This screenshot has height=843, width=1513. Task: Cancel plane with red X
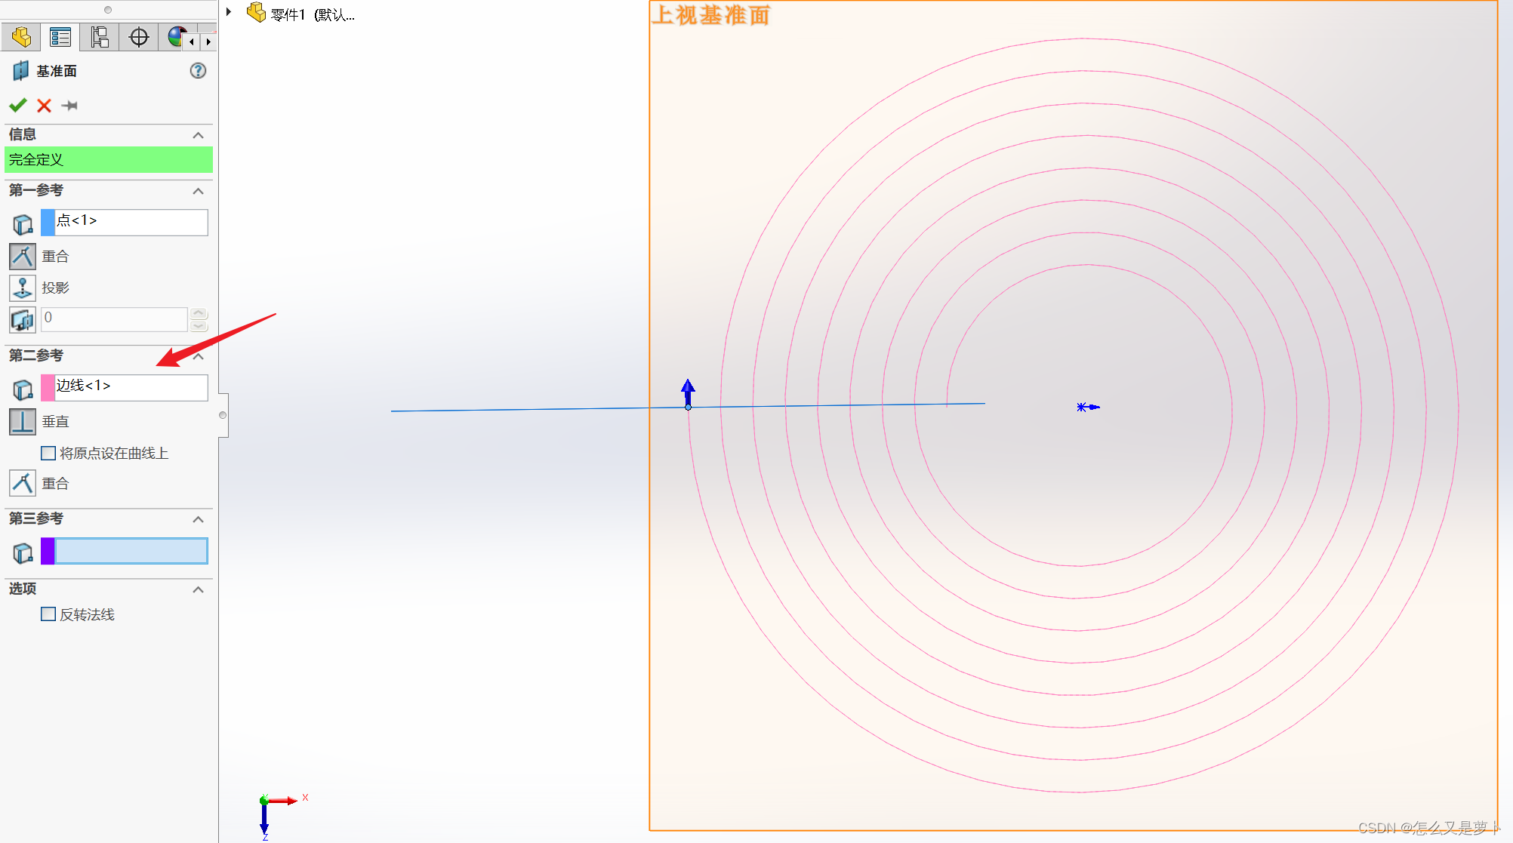45,105
